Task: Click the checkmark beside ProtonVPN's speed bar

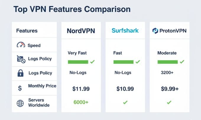Action: click(x=182, y=62)
